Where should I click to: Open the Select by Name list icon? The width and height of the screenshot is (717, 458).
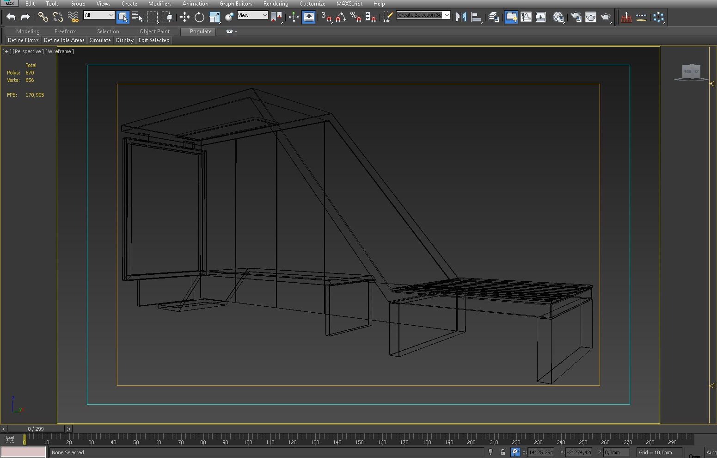pyautogui.click(x=137, y=17)
